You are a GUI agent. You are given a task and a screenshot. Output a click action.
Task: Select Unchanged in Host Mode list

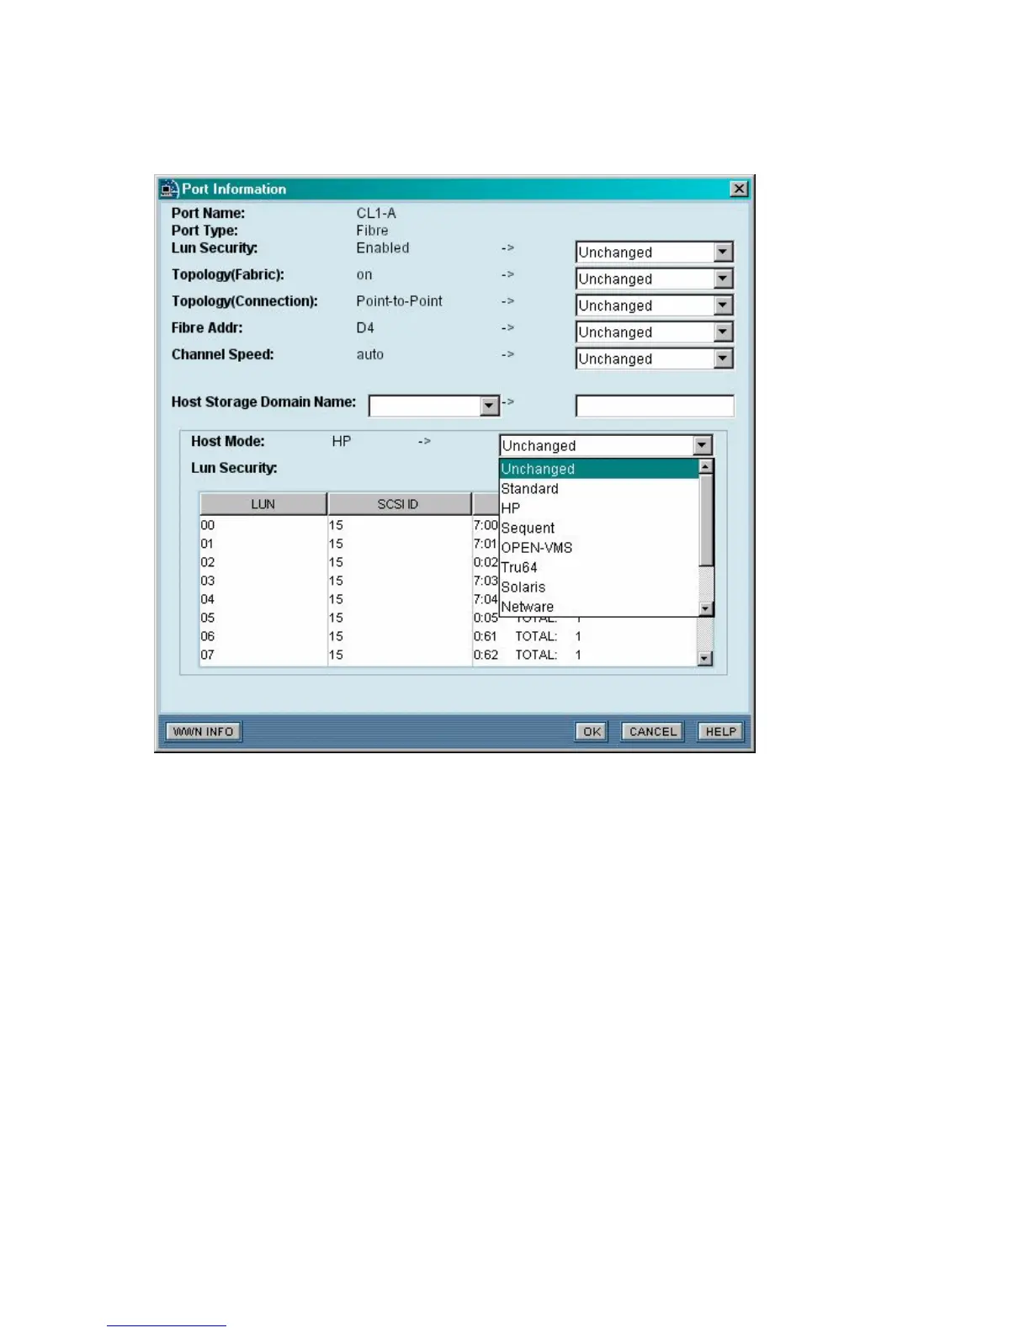coord(598,469)
